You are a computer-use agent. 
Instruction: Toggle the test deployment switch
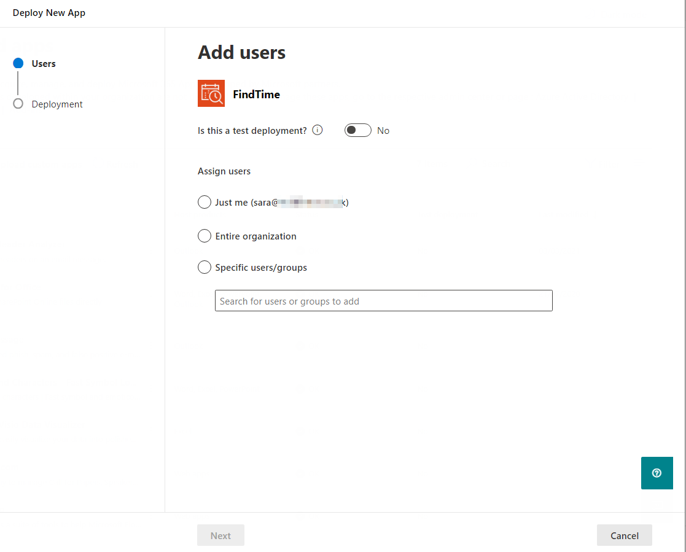(357, 130)
